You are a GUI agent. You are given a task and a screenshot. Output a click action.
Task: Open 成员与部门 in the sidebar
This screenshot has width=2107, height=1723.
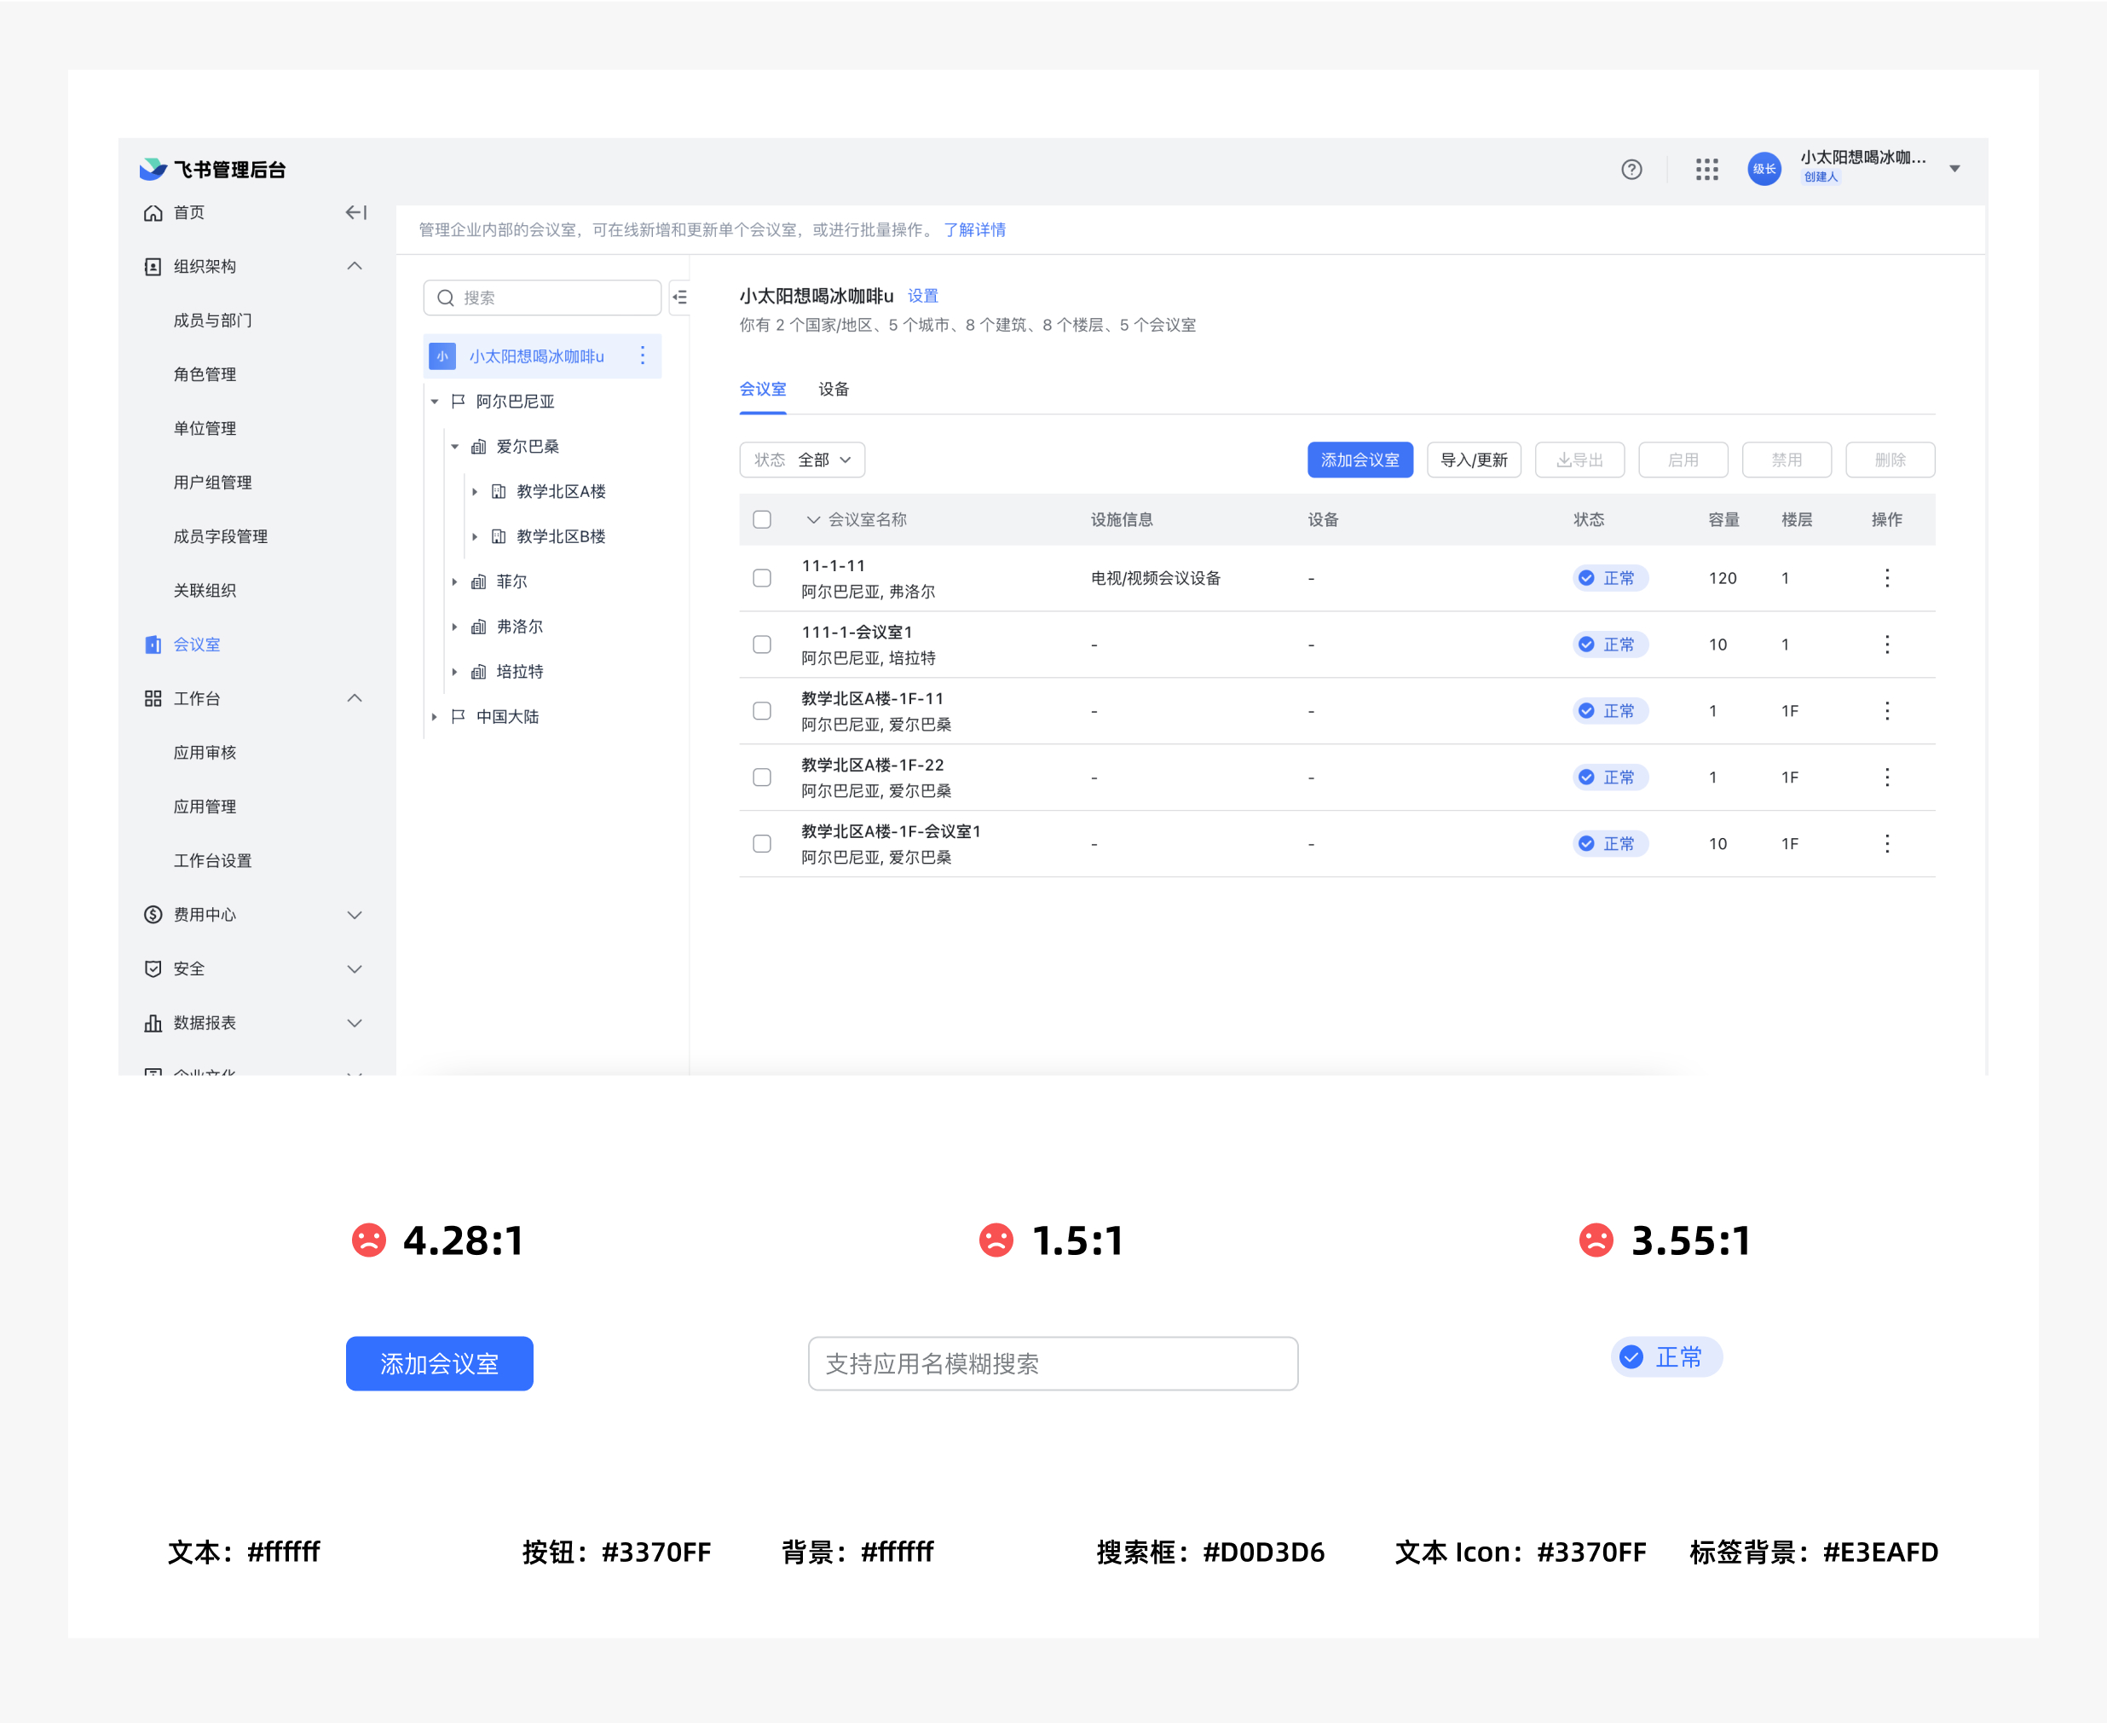click(212, 321)
